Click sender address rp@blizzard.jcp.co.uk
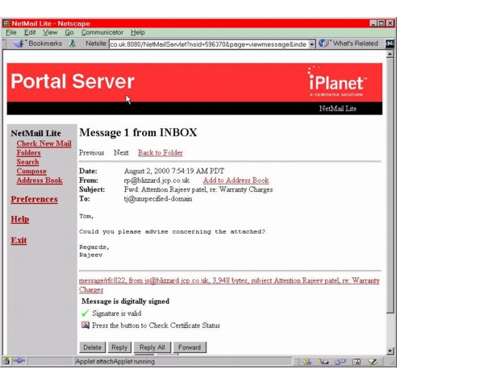Image resolution: width=492 pixels, height=369 pixels. click(x=157, y=180)
